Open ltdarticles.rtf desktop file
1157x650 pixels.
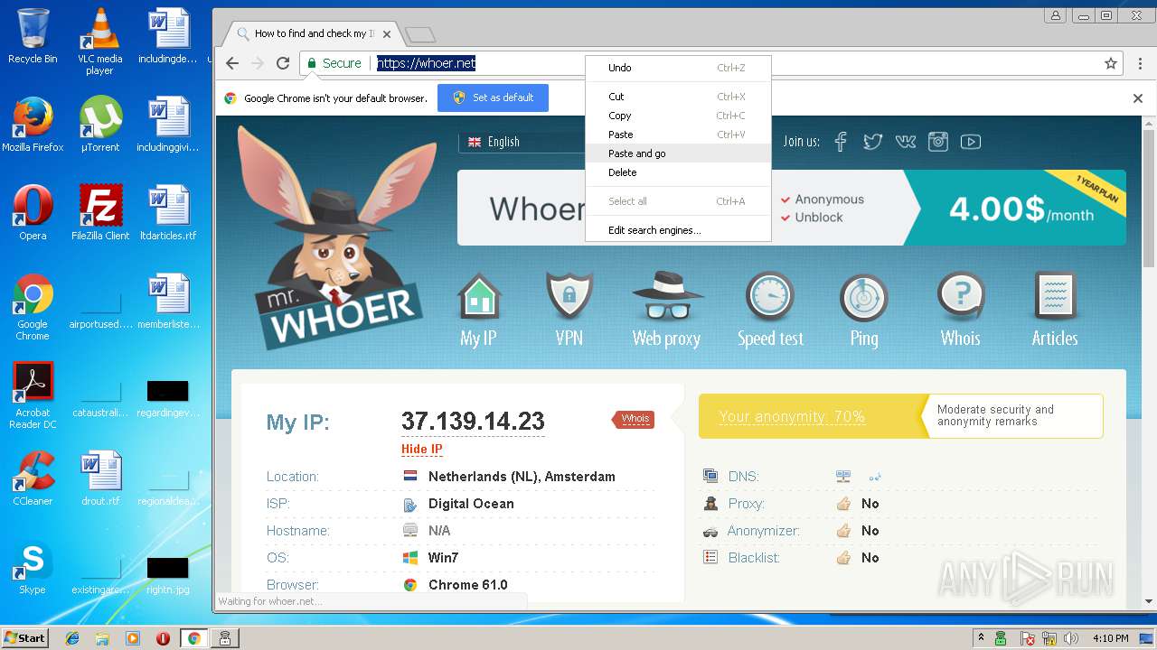click(168, 213)
